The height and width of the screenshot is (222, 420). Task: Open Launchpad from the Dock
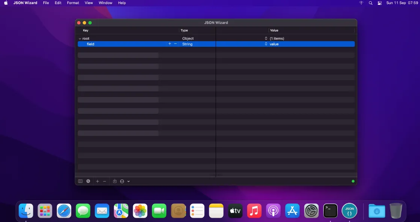(x=45, y=211)
